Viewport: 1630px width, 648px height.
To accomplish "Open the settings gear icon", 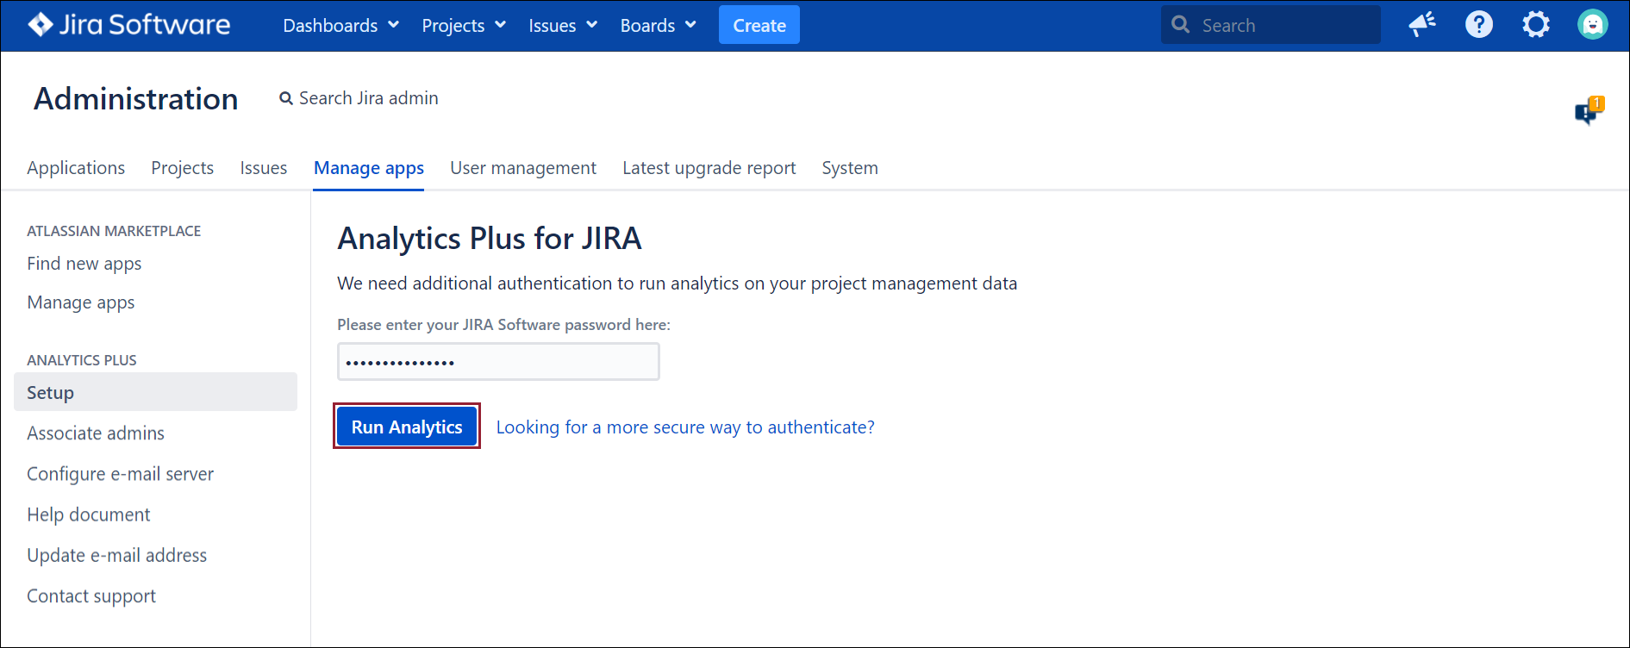I will (x=1536, y=25).
